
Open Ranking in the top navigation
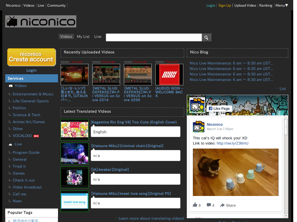(x=266, y=5)
